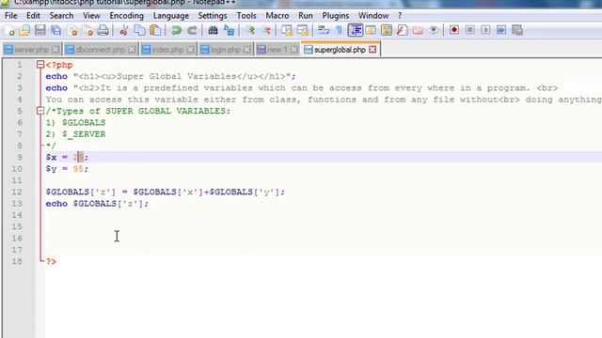
Task: Click Save Recorded Macro icon
Action: [517, 30]
